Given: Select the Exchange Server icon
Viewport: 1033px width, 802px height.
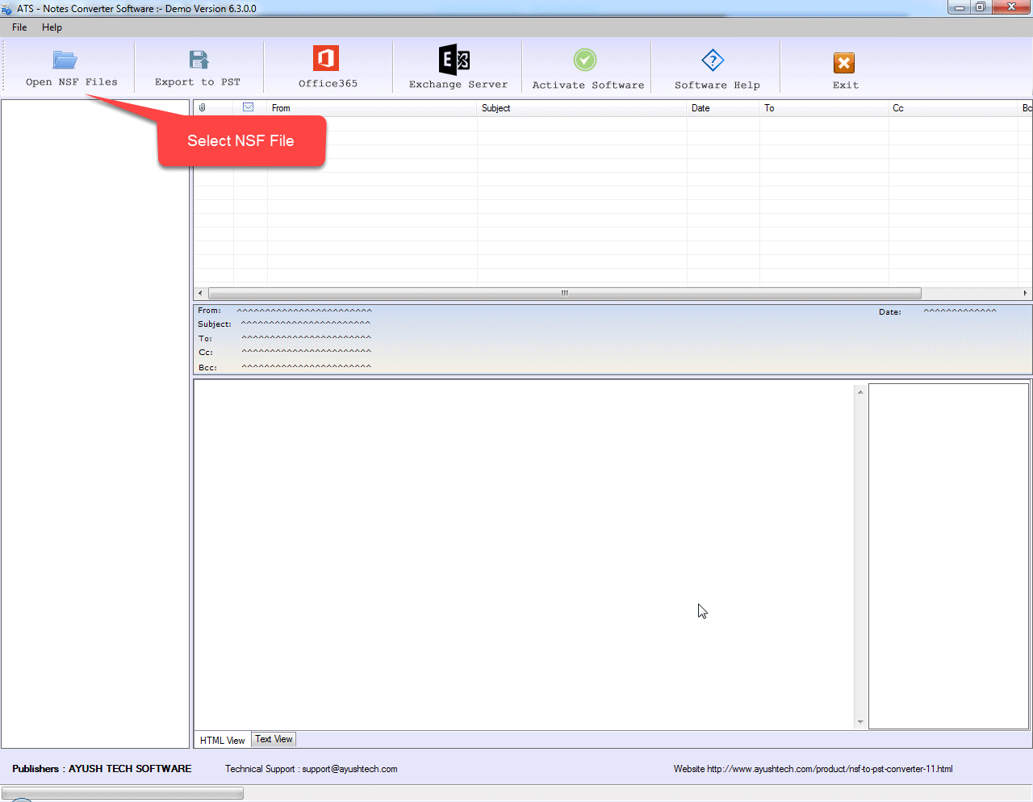Looking at the screenshot, I should click(454, 61).
